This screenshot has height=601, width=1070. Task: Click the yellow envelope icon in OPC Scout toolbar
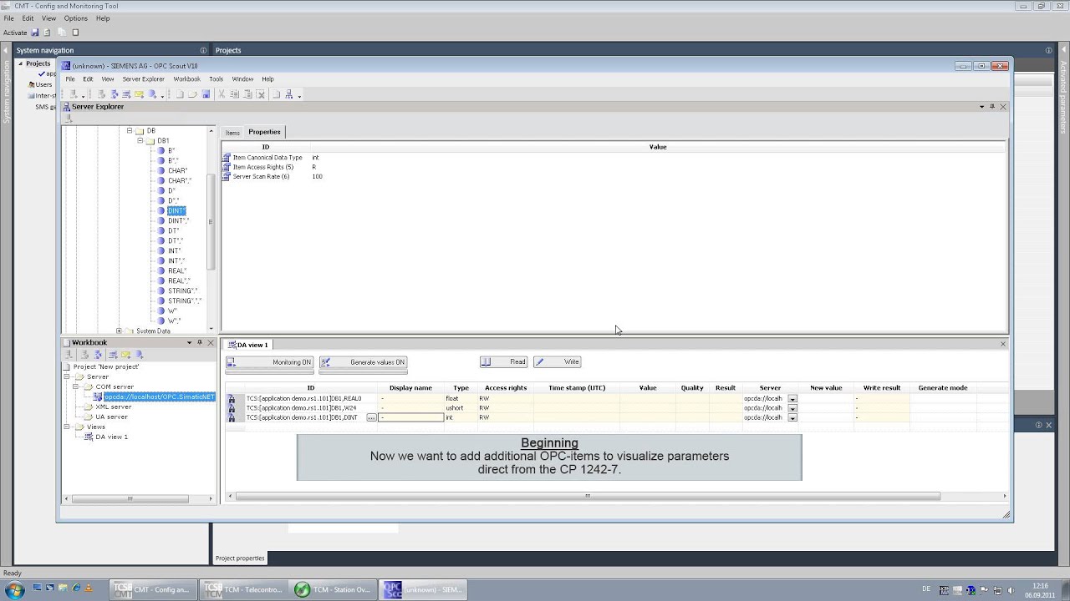(139, 94)
